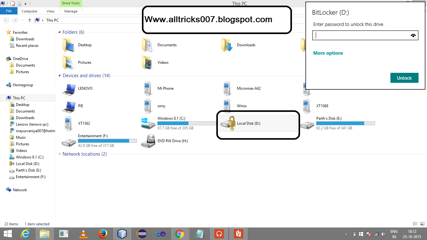The image size is (427, 240).
Task: Open More options in the BitLocker dialog
Action: [x=328, y=53]
